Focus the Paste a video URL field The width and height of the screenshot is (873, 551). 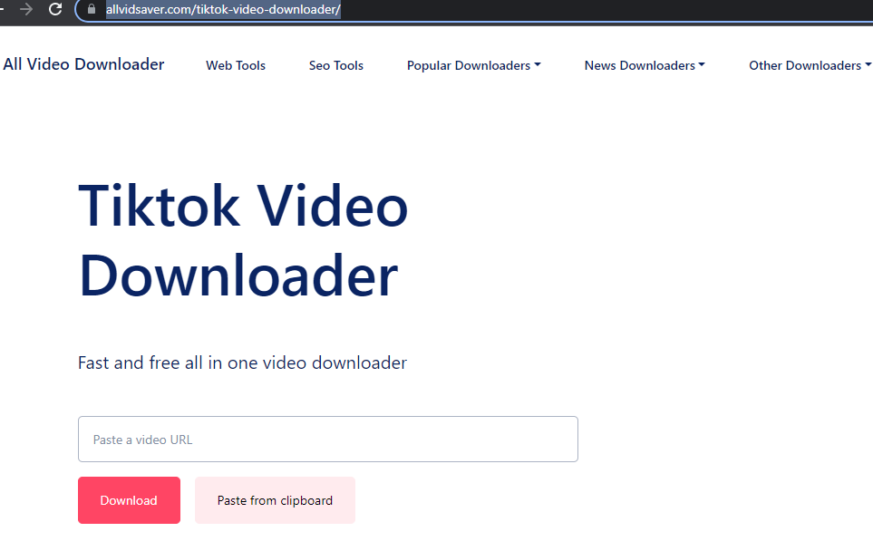click(328, 440)
